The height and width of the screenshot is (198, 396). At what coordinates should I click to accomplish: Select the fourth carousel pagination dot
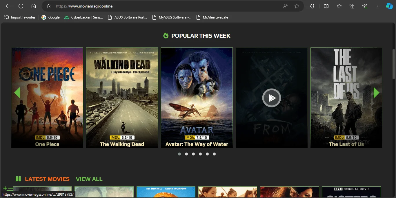click(200, 154)
